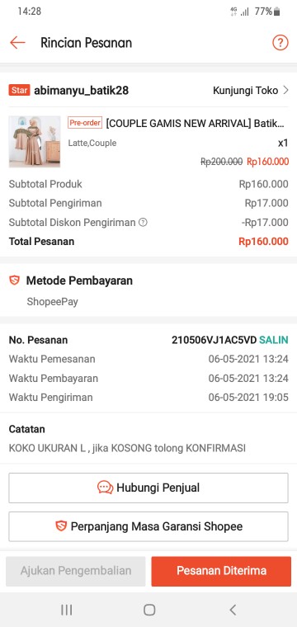Open Kunjungi Toko chevron
The image size is (297, 627).
(285, 91)
